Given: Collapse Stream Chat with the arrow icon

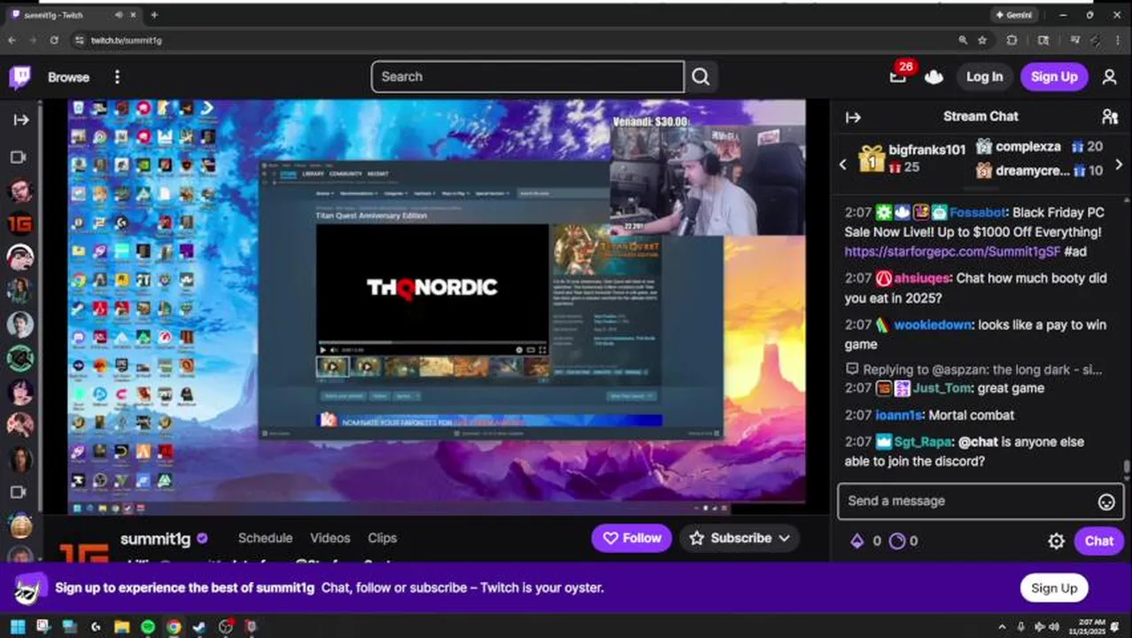Looking at the screenshot, I should click(853, 117).
